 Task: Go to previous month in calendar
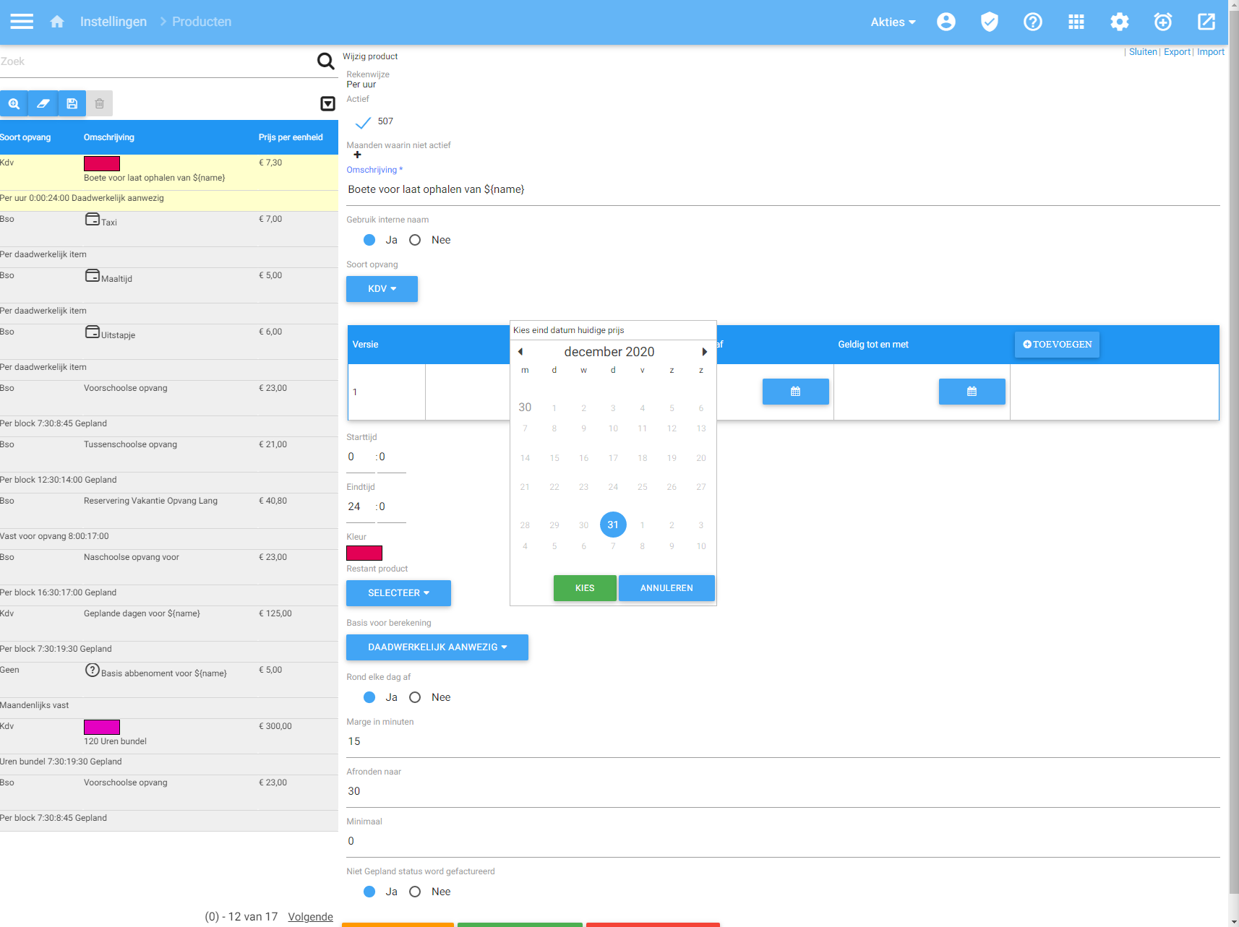tap(520, 352)
